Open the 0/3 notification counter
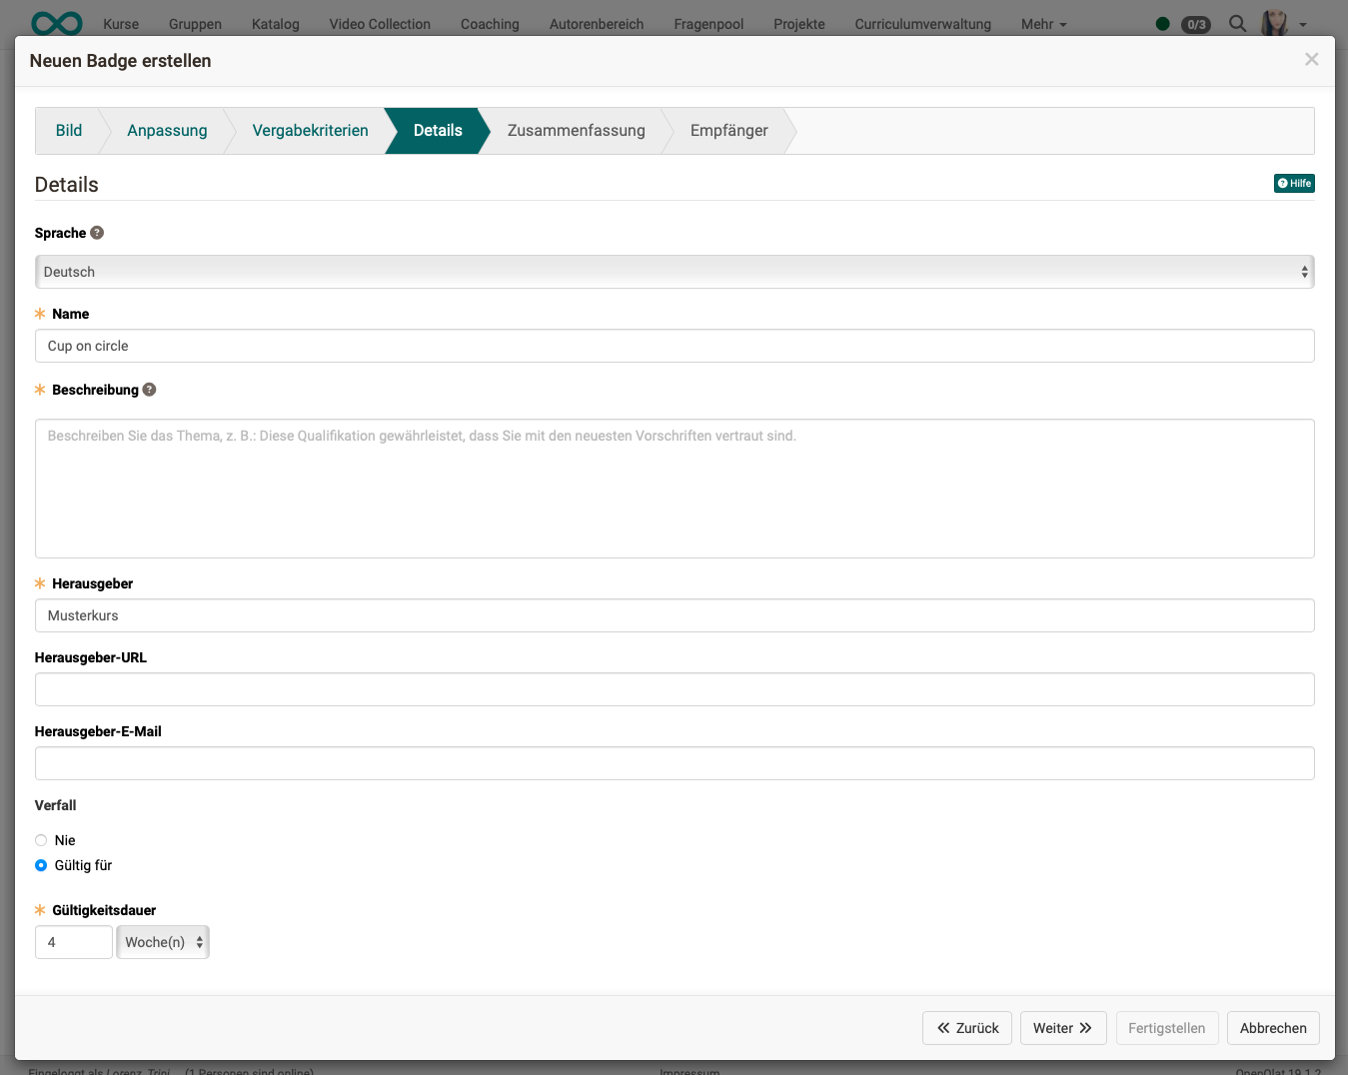The image size is (1348, 1075). coord(1196,25)
